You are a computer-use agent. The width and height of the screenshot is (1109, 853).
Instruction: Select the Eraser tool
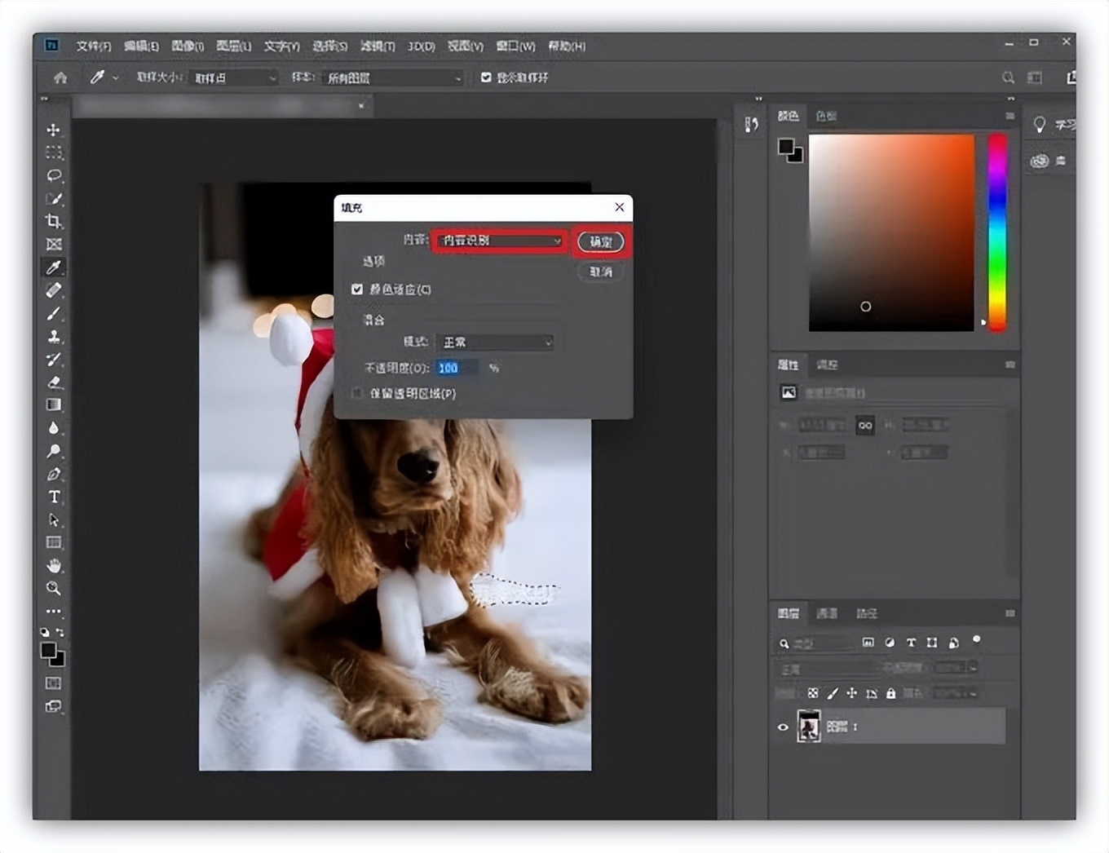click(x=54, y=382)
